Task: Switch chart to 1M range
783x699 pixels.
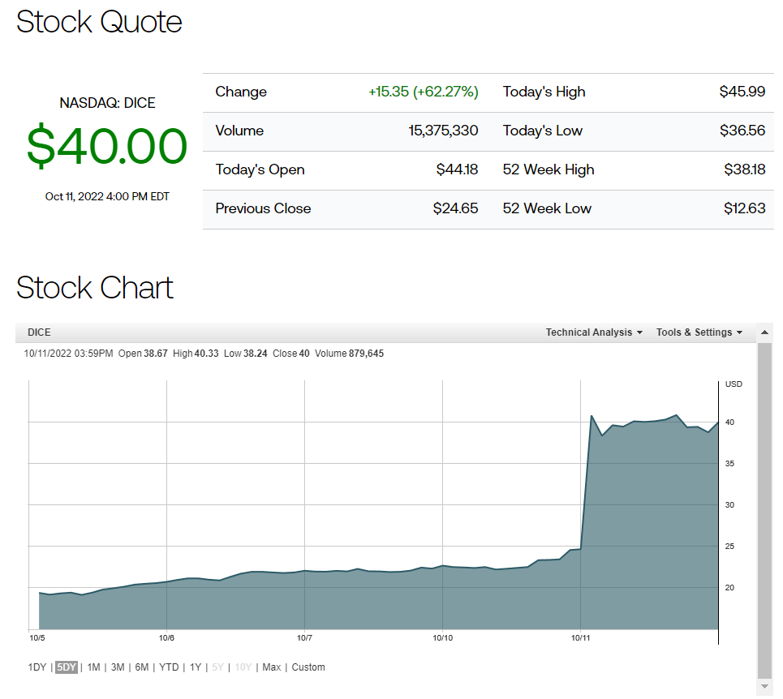Action: pos(93,667)
